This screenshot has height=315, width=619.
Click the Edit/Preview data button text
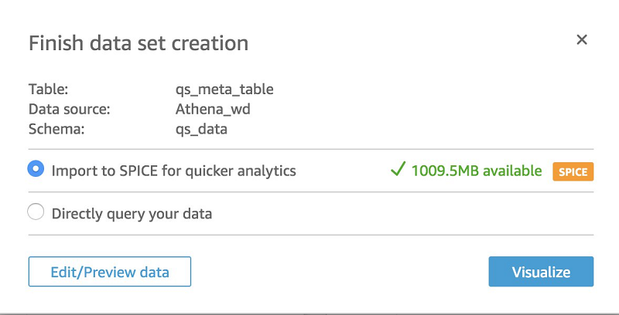click(x=109, y=272)
